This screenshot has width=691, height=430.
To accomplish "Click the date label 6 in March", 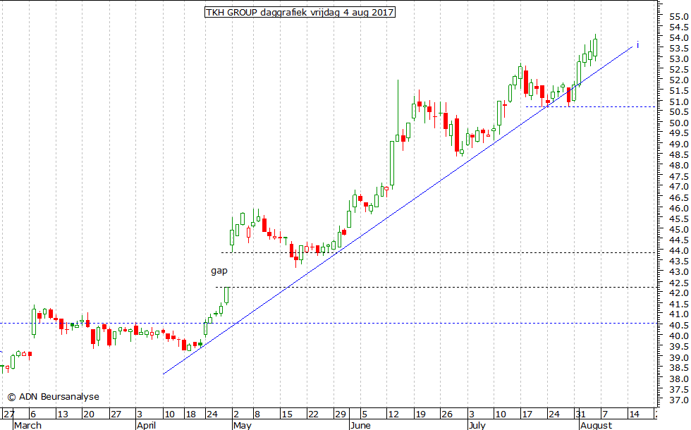I will click(33, 414).
